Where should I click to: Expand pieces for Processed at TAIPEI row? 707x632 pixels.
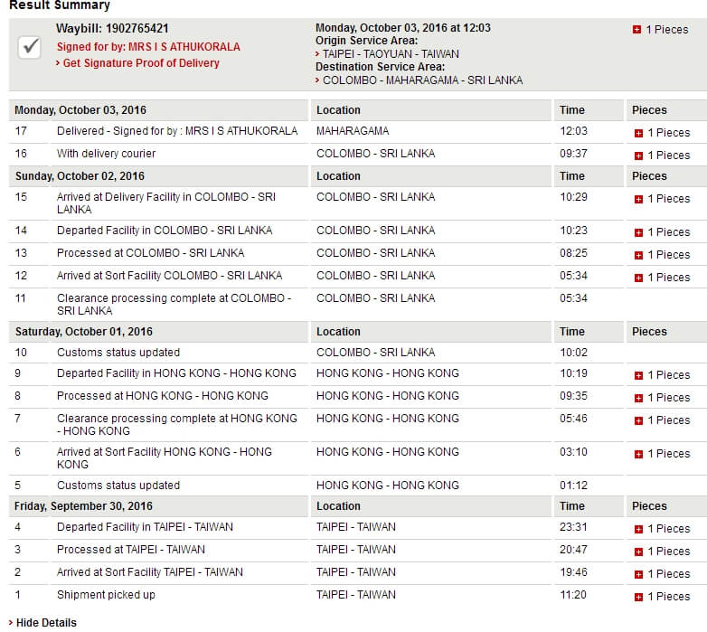coord(638,552)
